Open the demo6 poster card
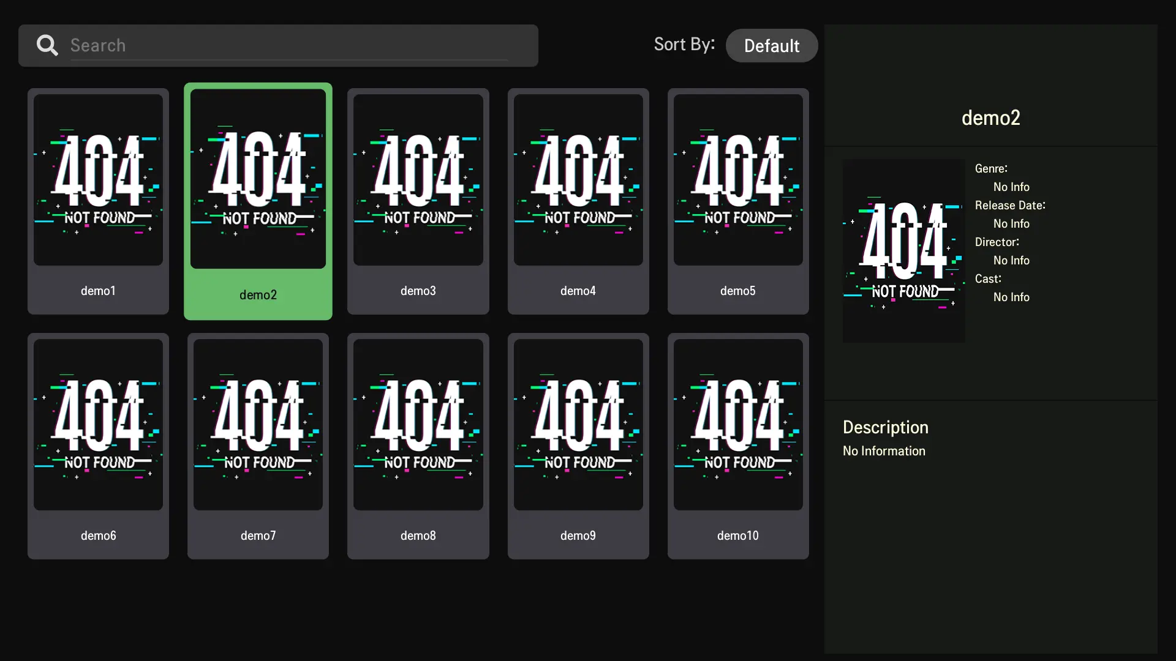This screenshot has height=661, width=1176. tap(98, 446)
